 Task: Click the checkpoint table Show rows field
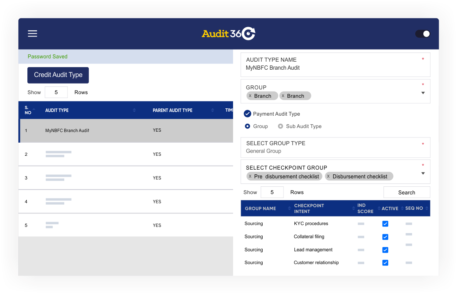tap(272, 192)
